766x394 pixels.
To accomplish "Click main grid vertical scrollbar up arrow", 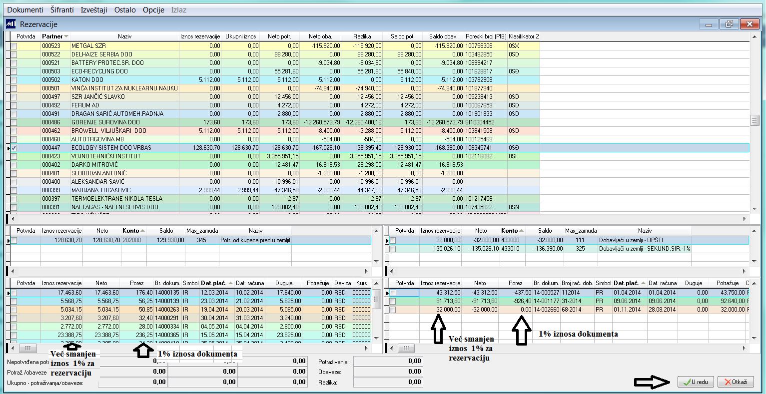I will [x=755, y=37].
